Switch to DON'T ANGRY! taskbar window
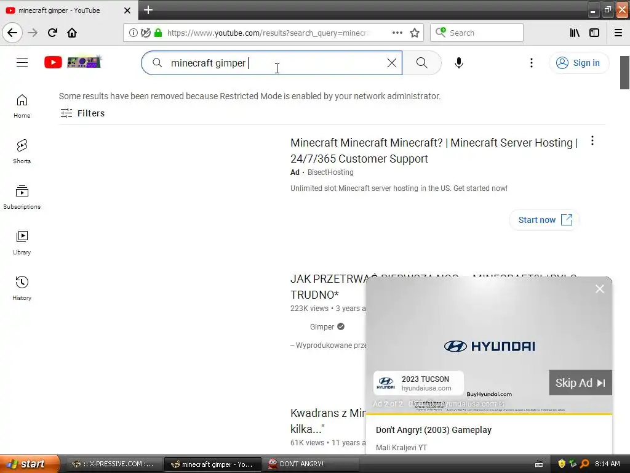This screenshot has width=630, height=473. click(312, 464)
